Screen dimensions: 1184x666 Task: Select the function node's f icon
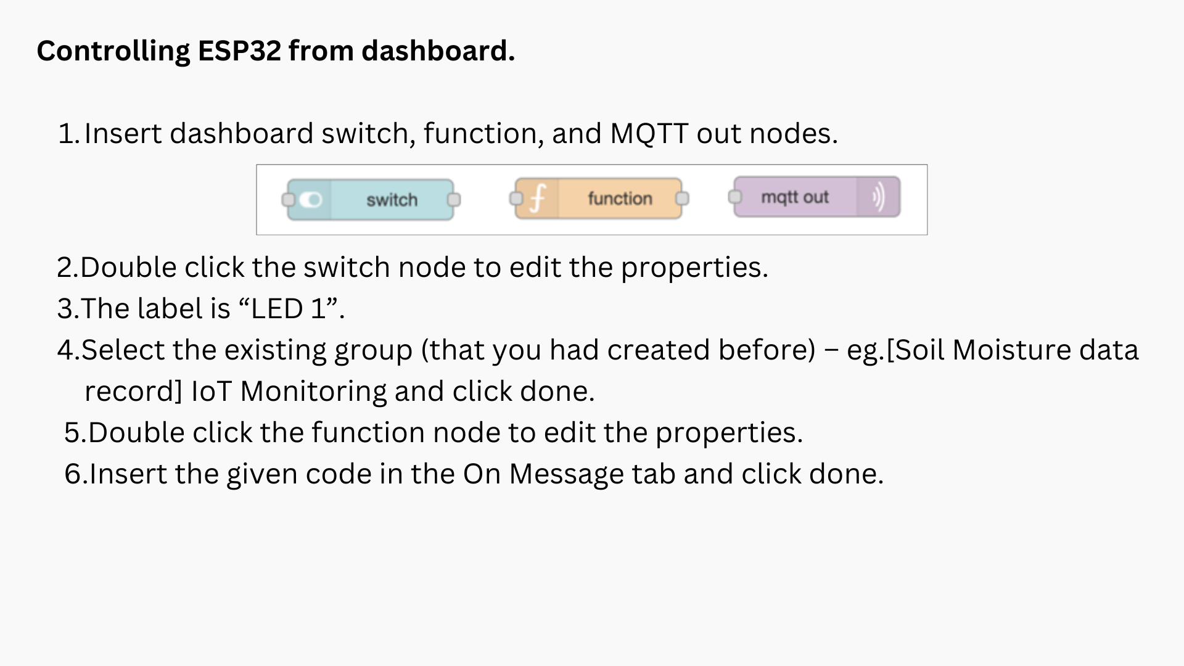click(x=538, y=198)
